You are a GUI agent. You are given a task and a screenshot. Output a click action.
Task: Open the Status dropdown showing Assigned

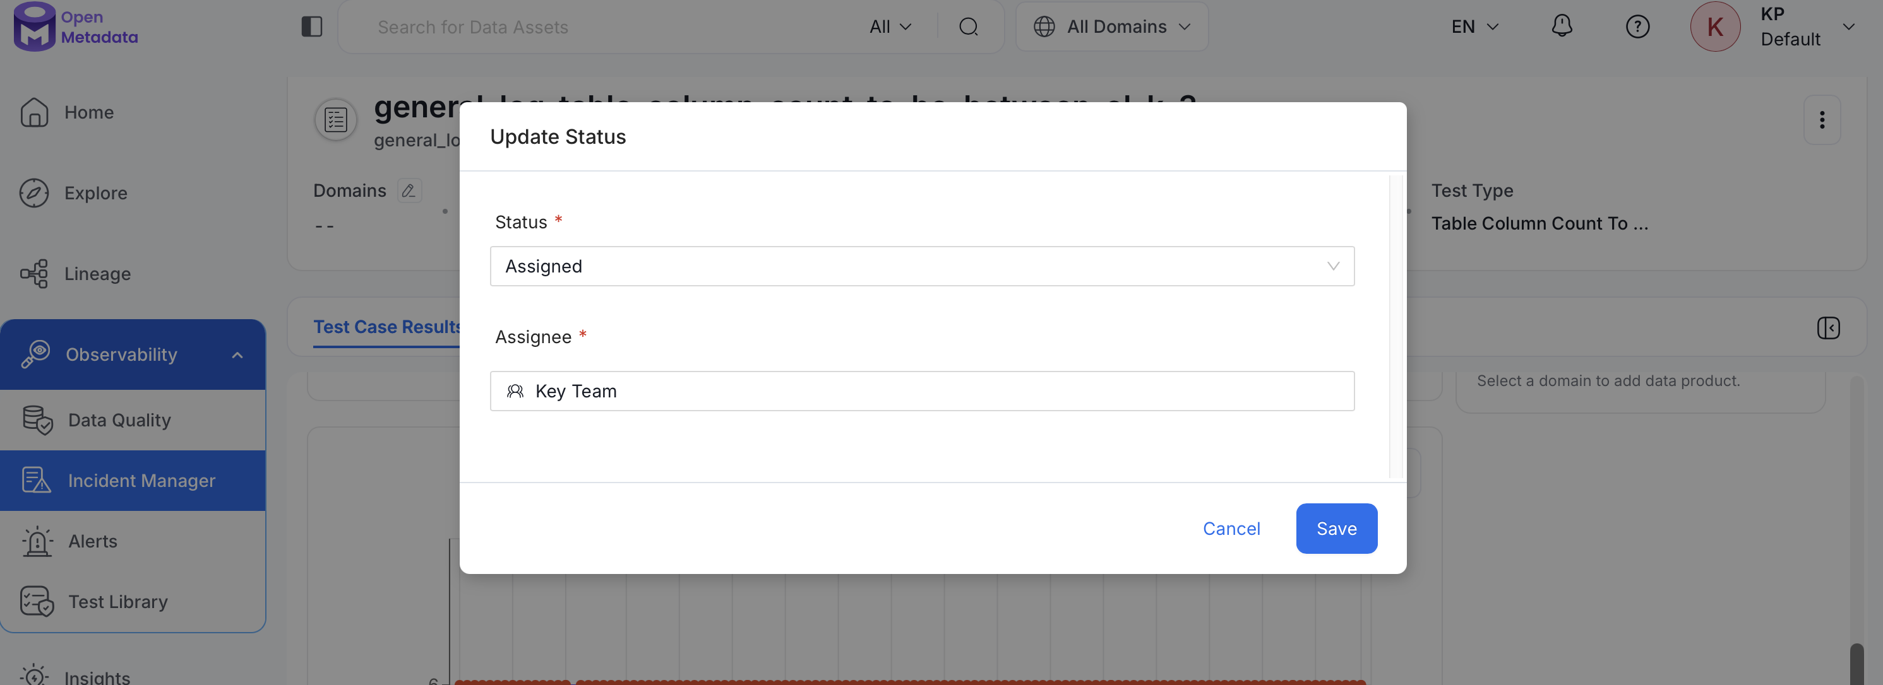[x=922, y=266]
